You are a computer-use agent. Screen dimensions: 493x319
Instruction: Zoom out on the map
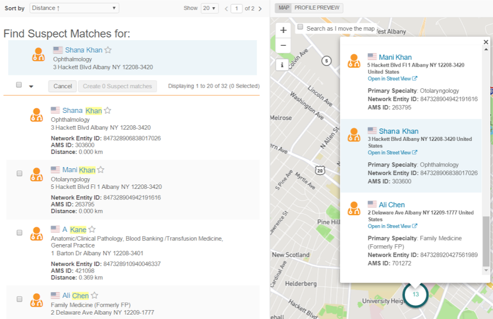[x=283, y=45]
